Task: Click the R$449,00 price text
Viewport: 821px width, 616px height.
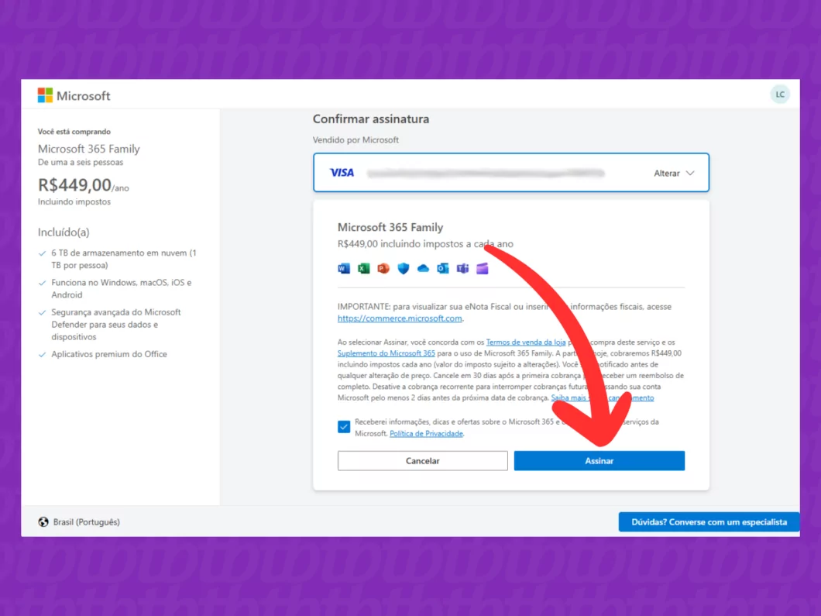Action: 74,184
